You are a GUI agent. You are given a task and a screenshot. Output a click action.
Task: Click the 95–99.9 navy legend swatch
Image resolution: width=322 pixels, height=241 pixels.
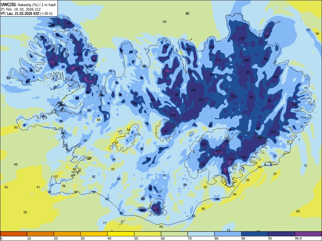click(281, 234)
